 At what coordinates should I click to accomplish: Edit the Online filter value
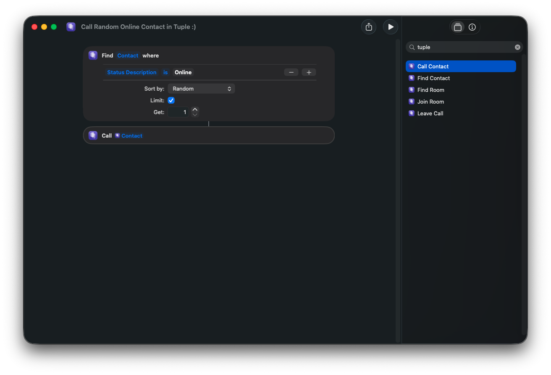click(x=183, y=72)
